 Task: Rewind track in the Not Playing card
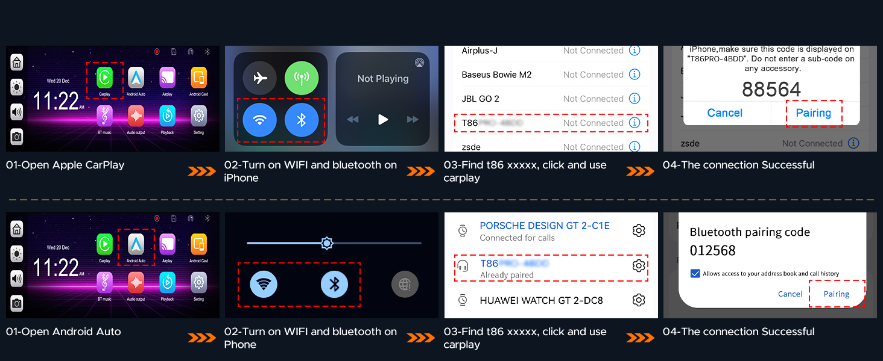point(353,119)
